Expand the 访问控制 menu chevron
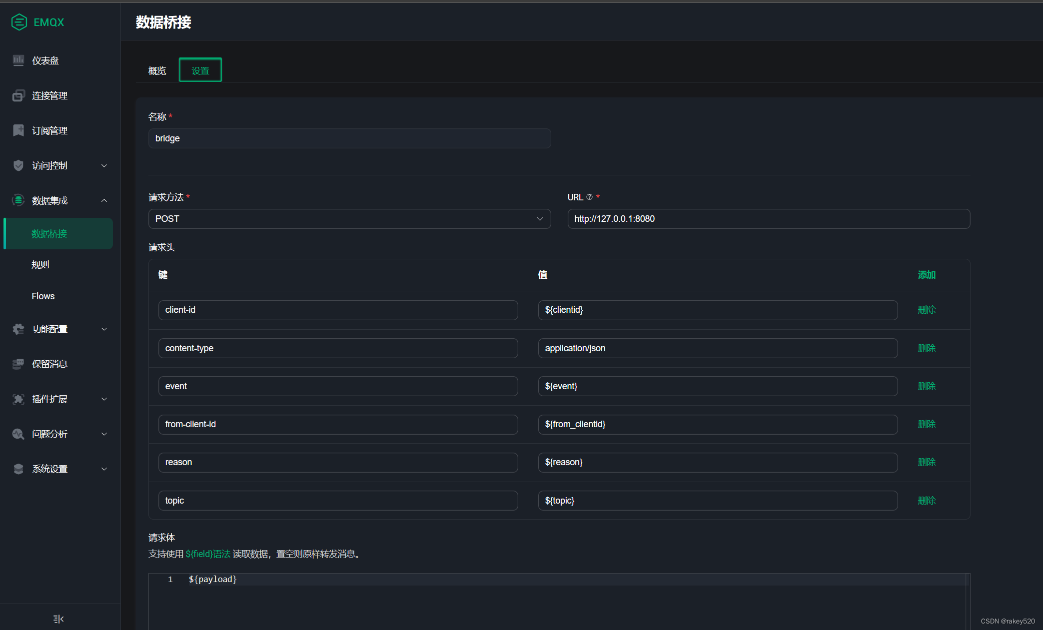Image resolution: width=1043 pixels, height=630 pixels. pos(104,165)
